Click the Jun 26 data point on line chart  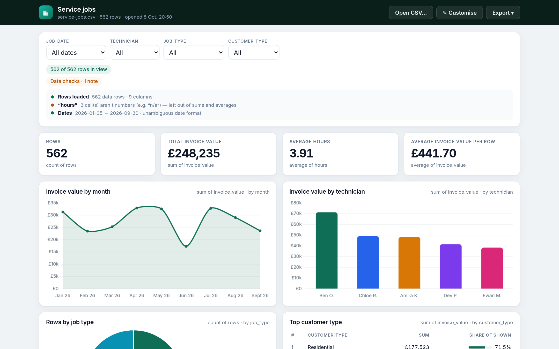tap(186, 246)
